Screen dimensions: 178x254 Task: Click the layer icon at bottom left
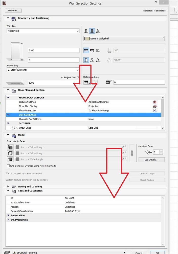pos(7,252)
